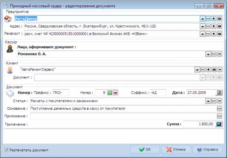The image size is (227, 158).
Task: Click the Префикс field containing ПКО-
Action: pos(61,93)
